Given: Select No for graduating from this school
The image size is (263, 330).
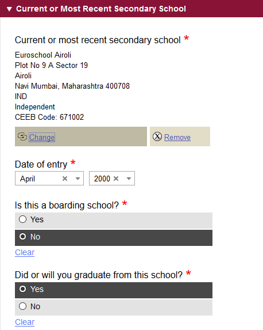Looking at the screenshot, I should click(x=114, y=308).
